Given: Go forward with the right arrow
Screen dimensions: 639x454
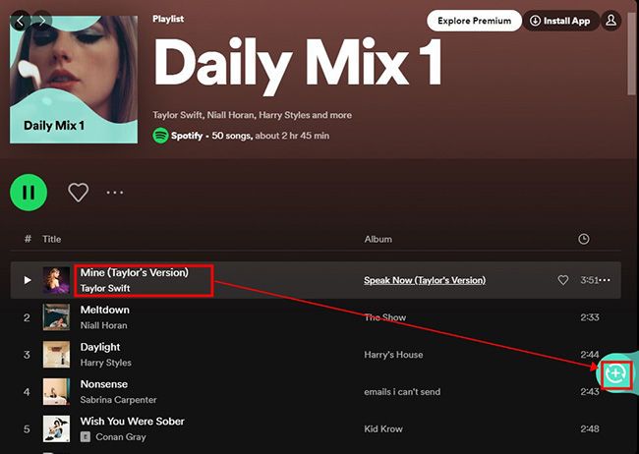Looking at the screenshot, I should coord(42,21).
